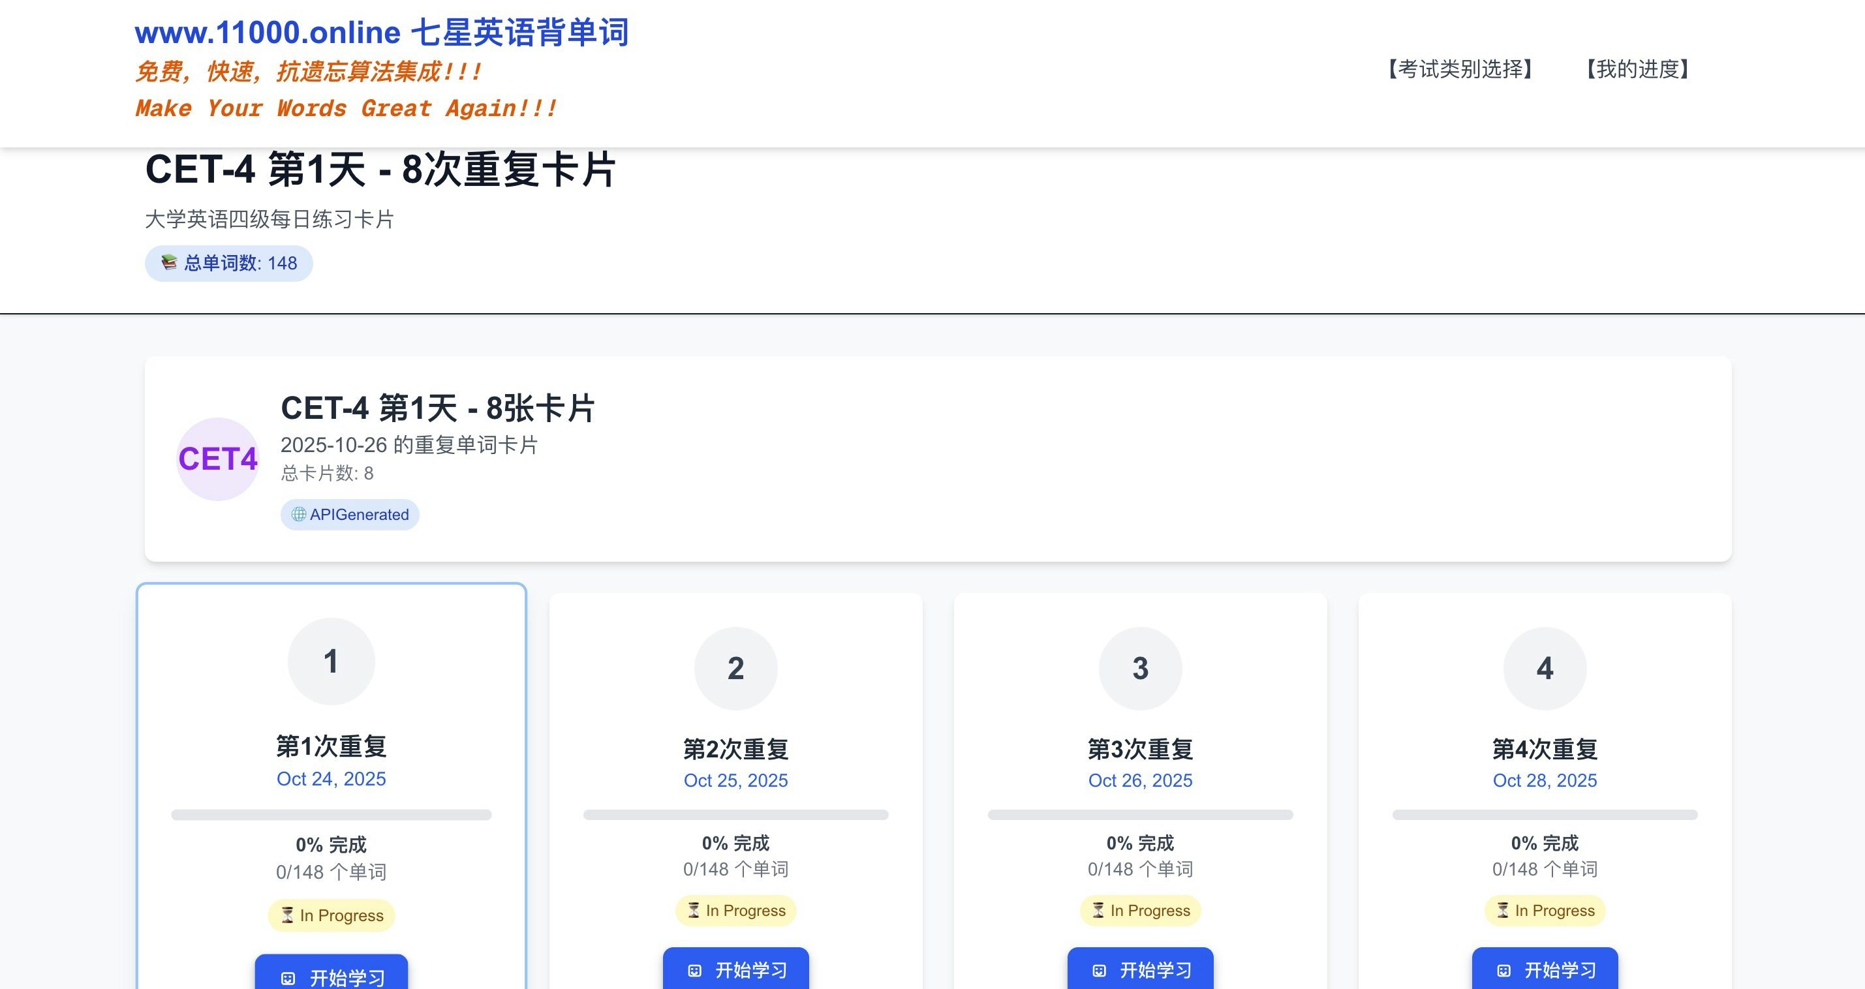Start learning on 第3次重复 card
This screenshot has height=989, width=1865.
tap(1140, 969)
